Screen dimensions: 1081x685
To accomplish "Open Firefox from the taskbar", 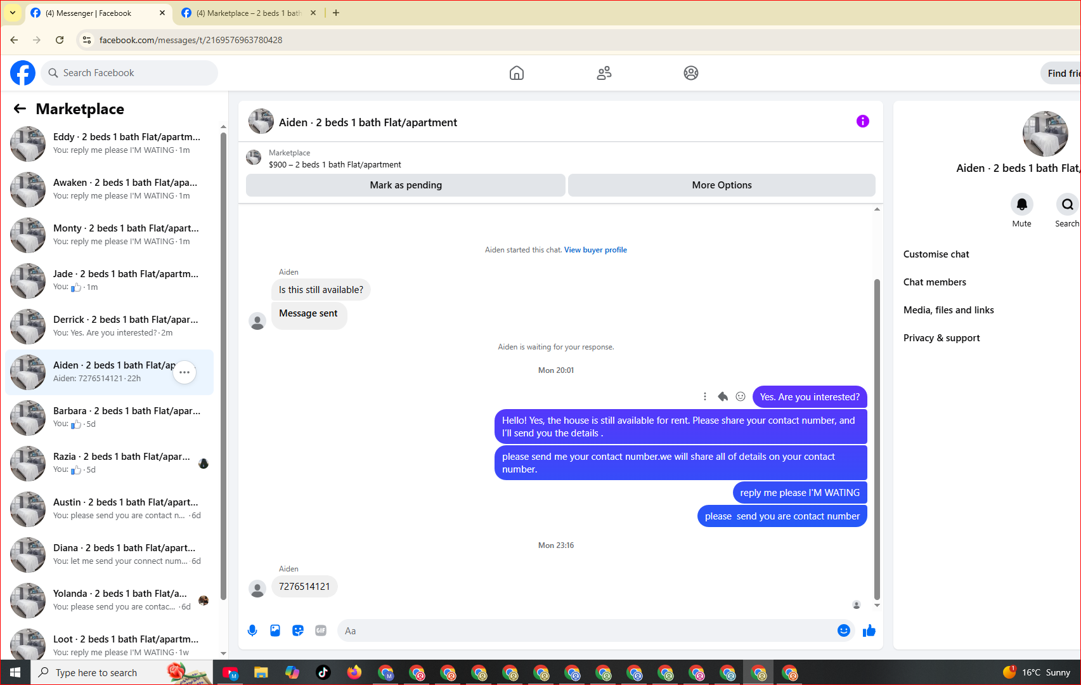I will pyautogui.click(x=354, y=672).
